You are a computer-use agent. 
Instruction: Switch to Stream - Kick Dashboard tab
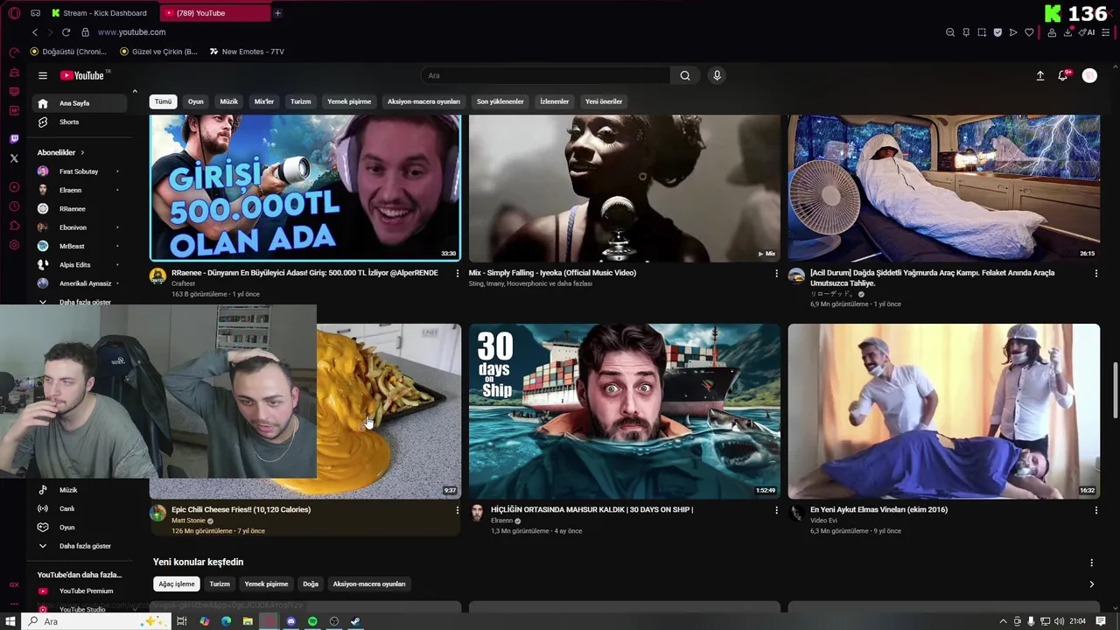point(99,13)
